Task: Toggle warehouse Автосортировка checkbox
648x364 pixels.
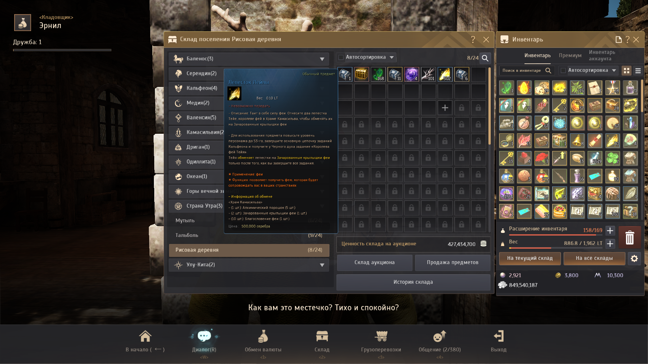Action: coord(341,57)
